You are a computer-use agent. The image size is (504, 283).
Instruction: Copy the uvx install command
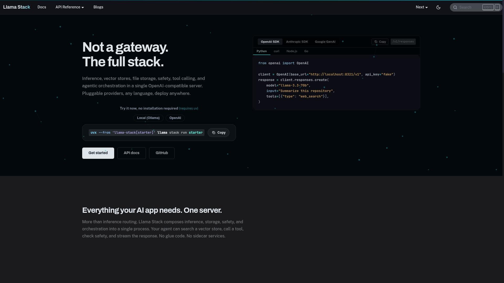pos(218,133)
